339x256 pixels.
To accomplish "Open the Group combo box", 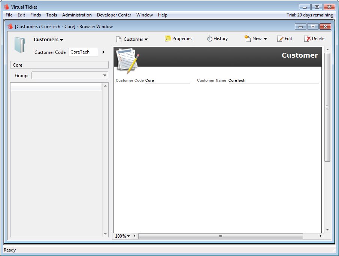I will 70,75.
